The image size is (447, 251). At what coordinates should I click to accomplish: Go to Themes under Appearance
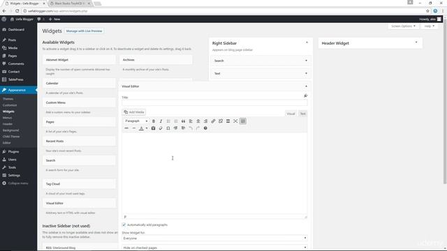(x=8, y=99)
